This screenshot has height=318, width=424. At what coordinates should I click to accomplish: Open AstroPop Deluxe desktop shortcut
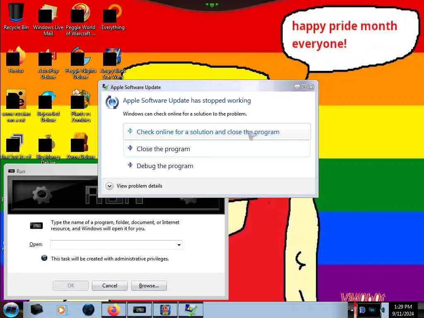click(48, 63)
